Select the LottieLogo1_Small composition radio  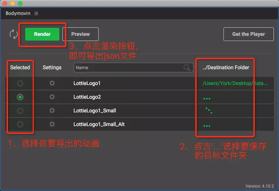tap(20, 111)
